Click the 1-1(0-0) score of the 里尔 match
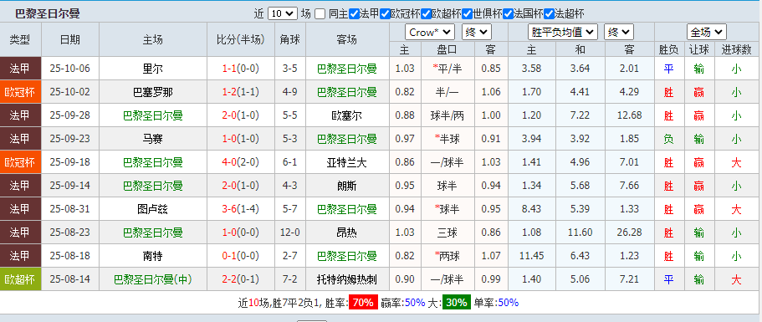 (x=241, y=69)
